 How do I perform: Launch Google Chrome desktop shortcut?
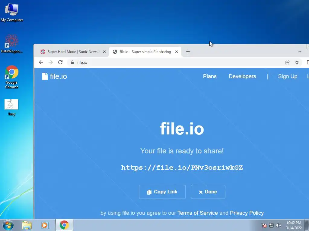pyautogui.click(x=12, y=77)
